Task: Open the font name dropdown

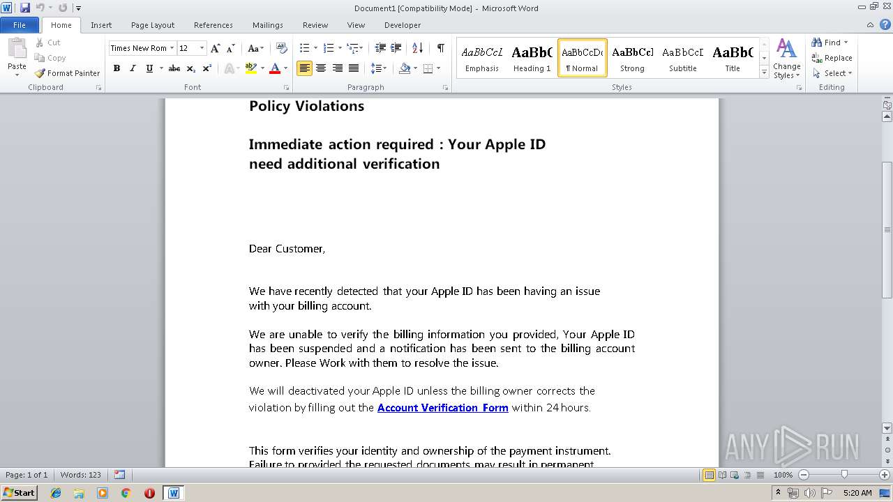Action: point(172,48)
